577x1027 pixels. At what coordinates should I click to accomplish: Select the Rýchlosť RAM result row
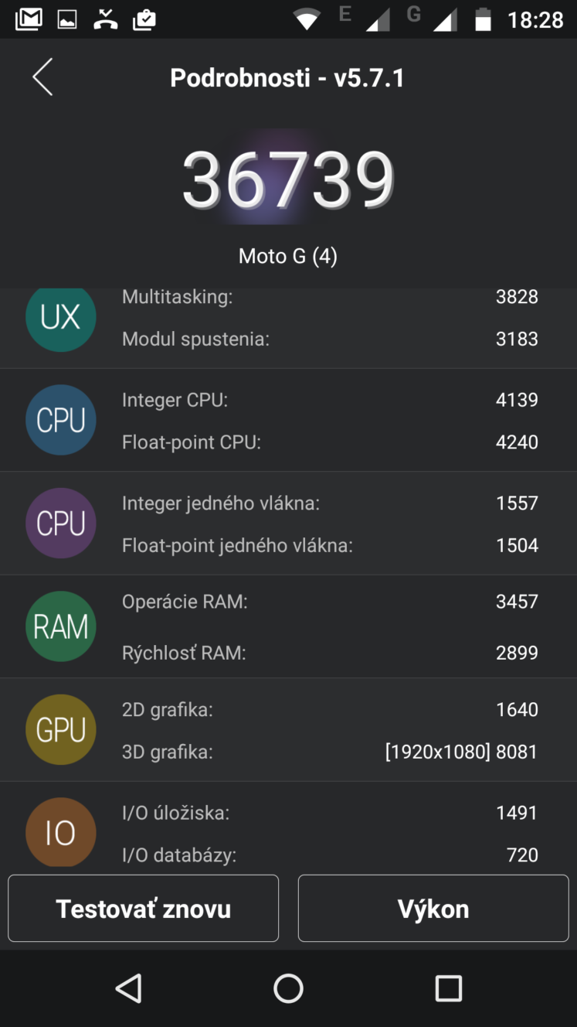click(330, 653)
